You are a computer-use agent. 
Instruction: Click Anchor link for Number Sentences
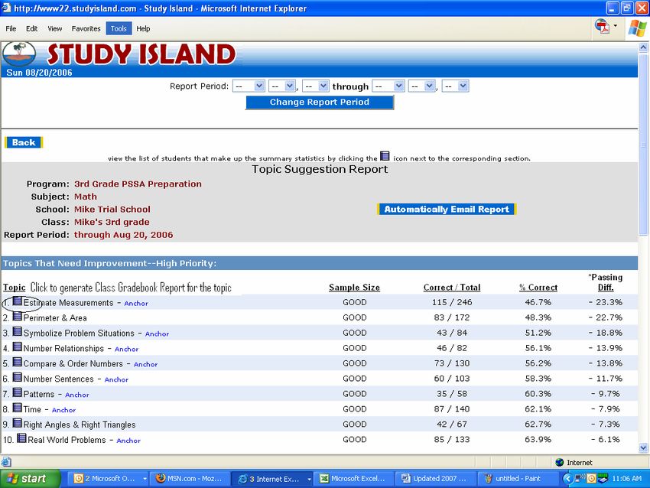[x=116, y=380]
